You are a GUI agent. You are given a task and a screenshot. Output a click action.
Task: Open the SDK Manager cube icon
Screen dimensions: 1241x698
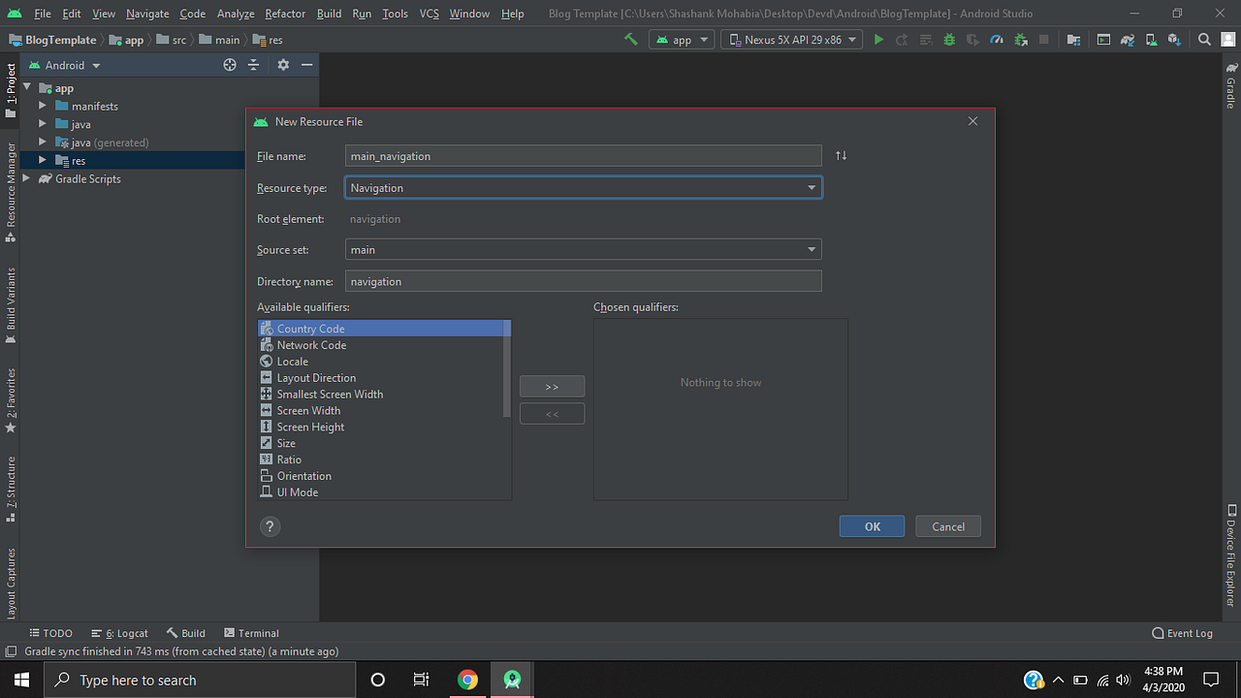point(1174,39)
